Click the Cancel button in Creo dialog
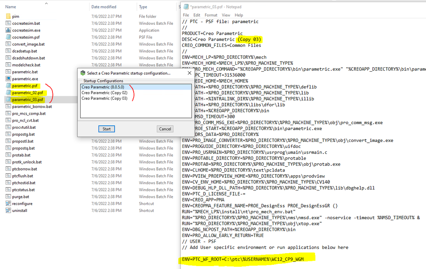 click(x=165, y=129)
